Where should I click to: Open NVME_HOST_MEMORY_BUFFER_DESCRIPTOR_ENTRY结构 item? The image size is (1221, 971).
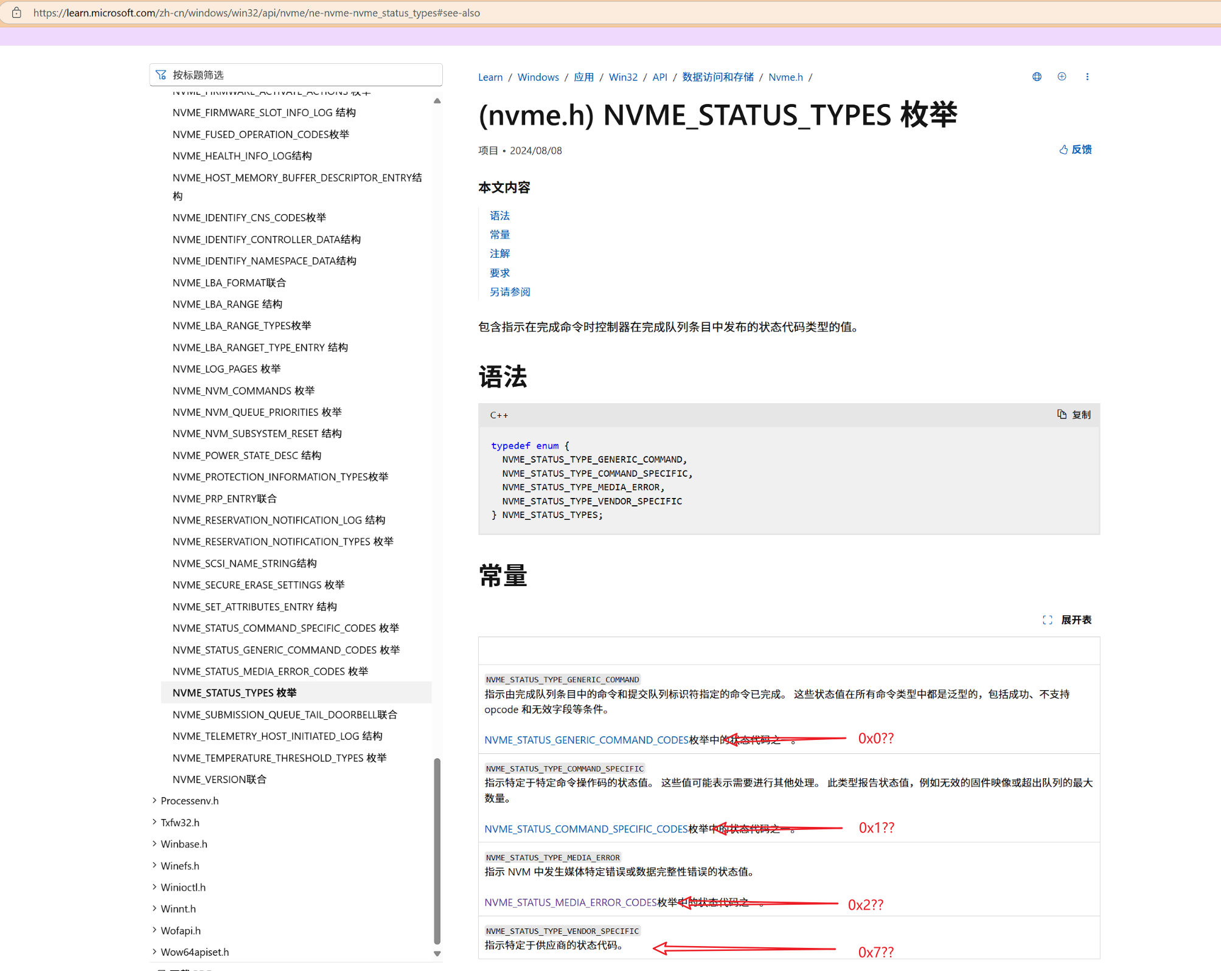tap(297, 187)
